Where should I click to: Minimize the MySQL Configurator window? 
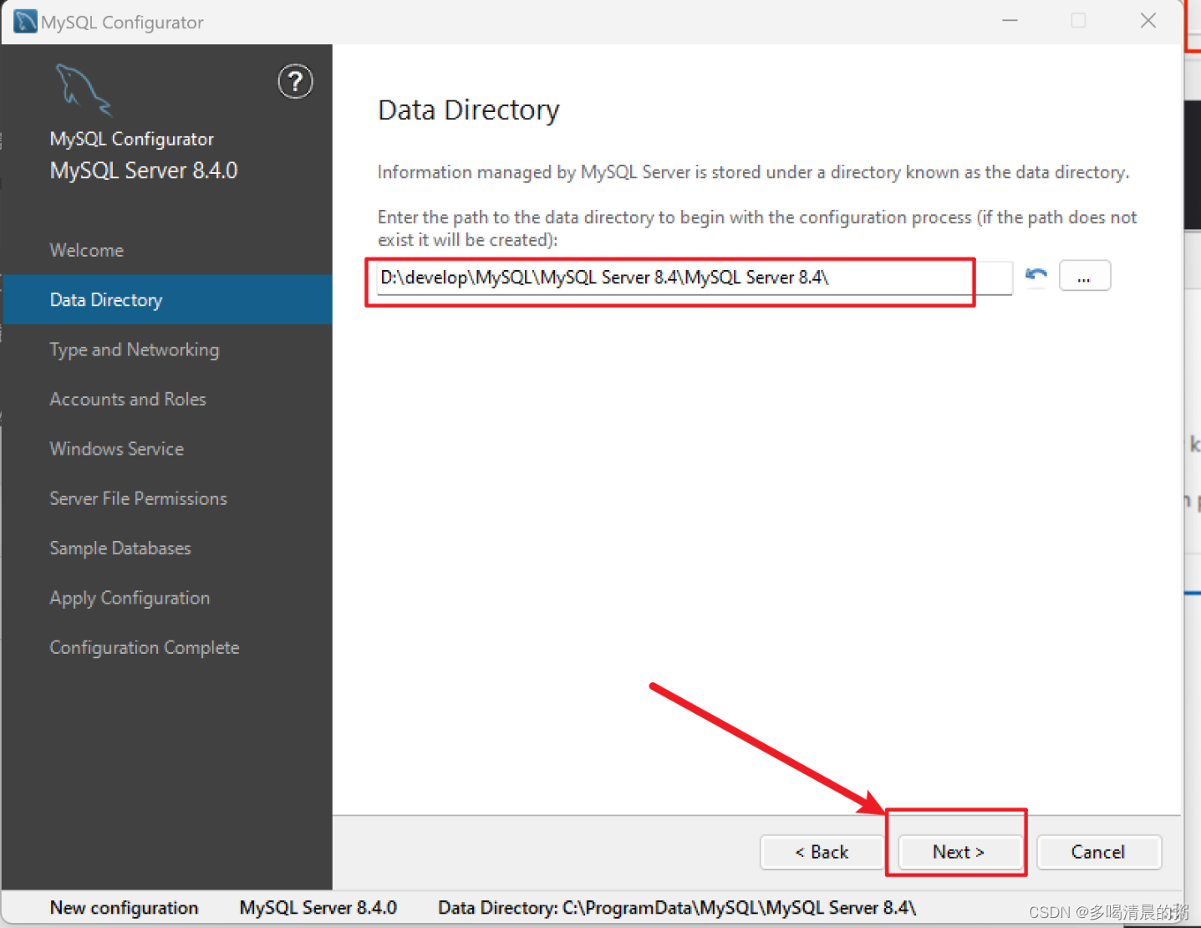pyautogui.click(x=1010, y=21)
